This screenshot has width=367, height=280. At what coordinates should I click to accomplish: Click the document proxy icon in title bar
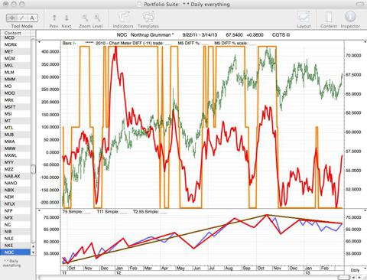[139, 4]
